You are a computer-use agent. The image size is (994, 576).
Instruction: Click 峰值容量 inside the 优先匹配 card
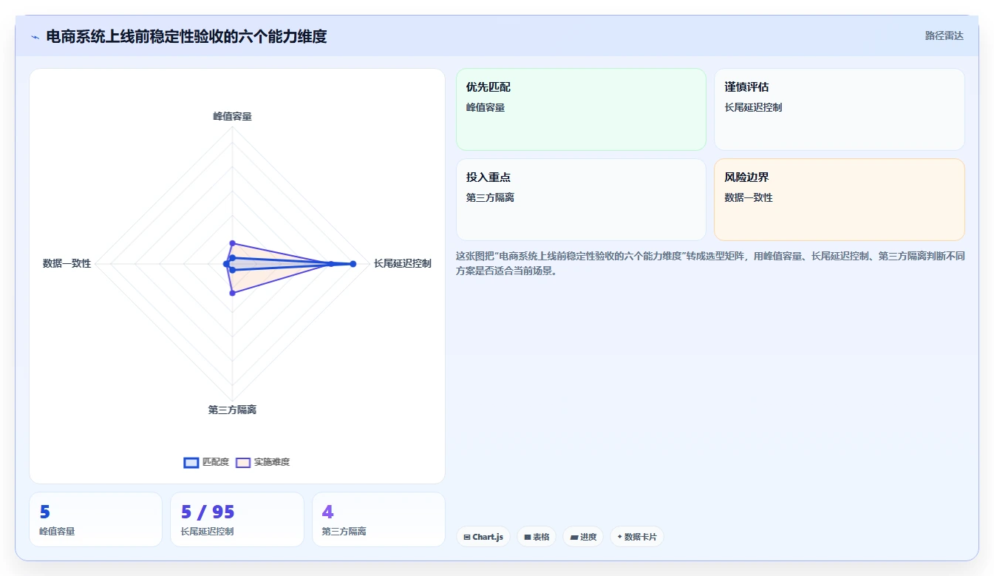486,108
